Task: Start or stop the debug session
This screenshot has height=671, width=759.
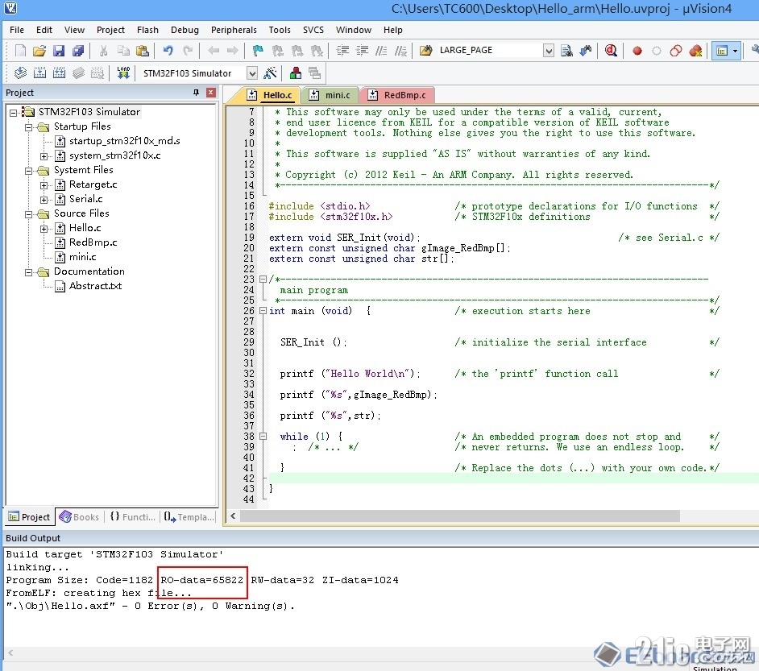Action: click(611, 50)
